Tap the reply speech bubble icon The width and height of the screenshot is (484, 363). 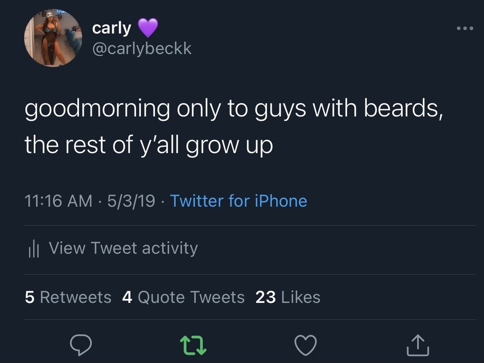click(81, 345)
